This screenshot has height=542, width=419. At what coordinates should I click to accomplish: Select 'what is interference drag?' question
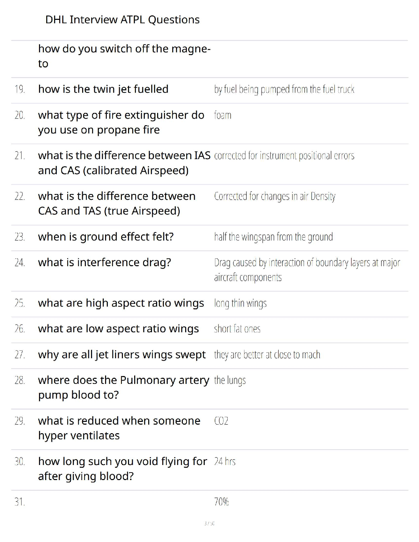[x=104, y=262]
